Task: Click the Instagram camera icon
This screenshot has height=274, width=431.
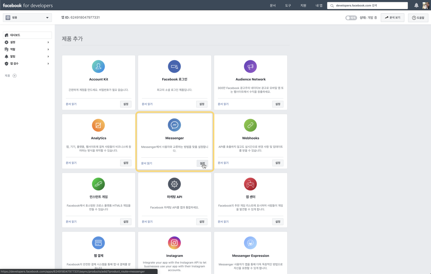Action: coord(174,243)
